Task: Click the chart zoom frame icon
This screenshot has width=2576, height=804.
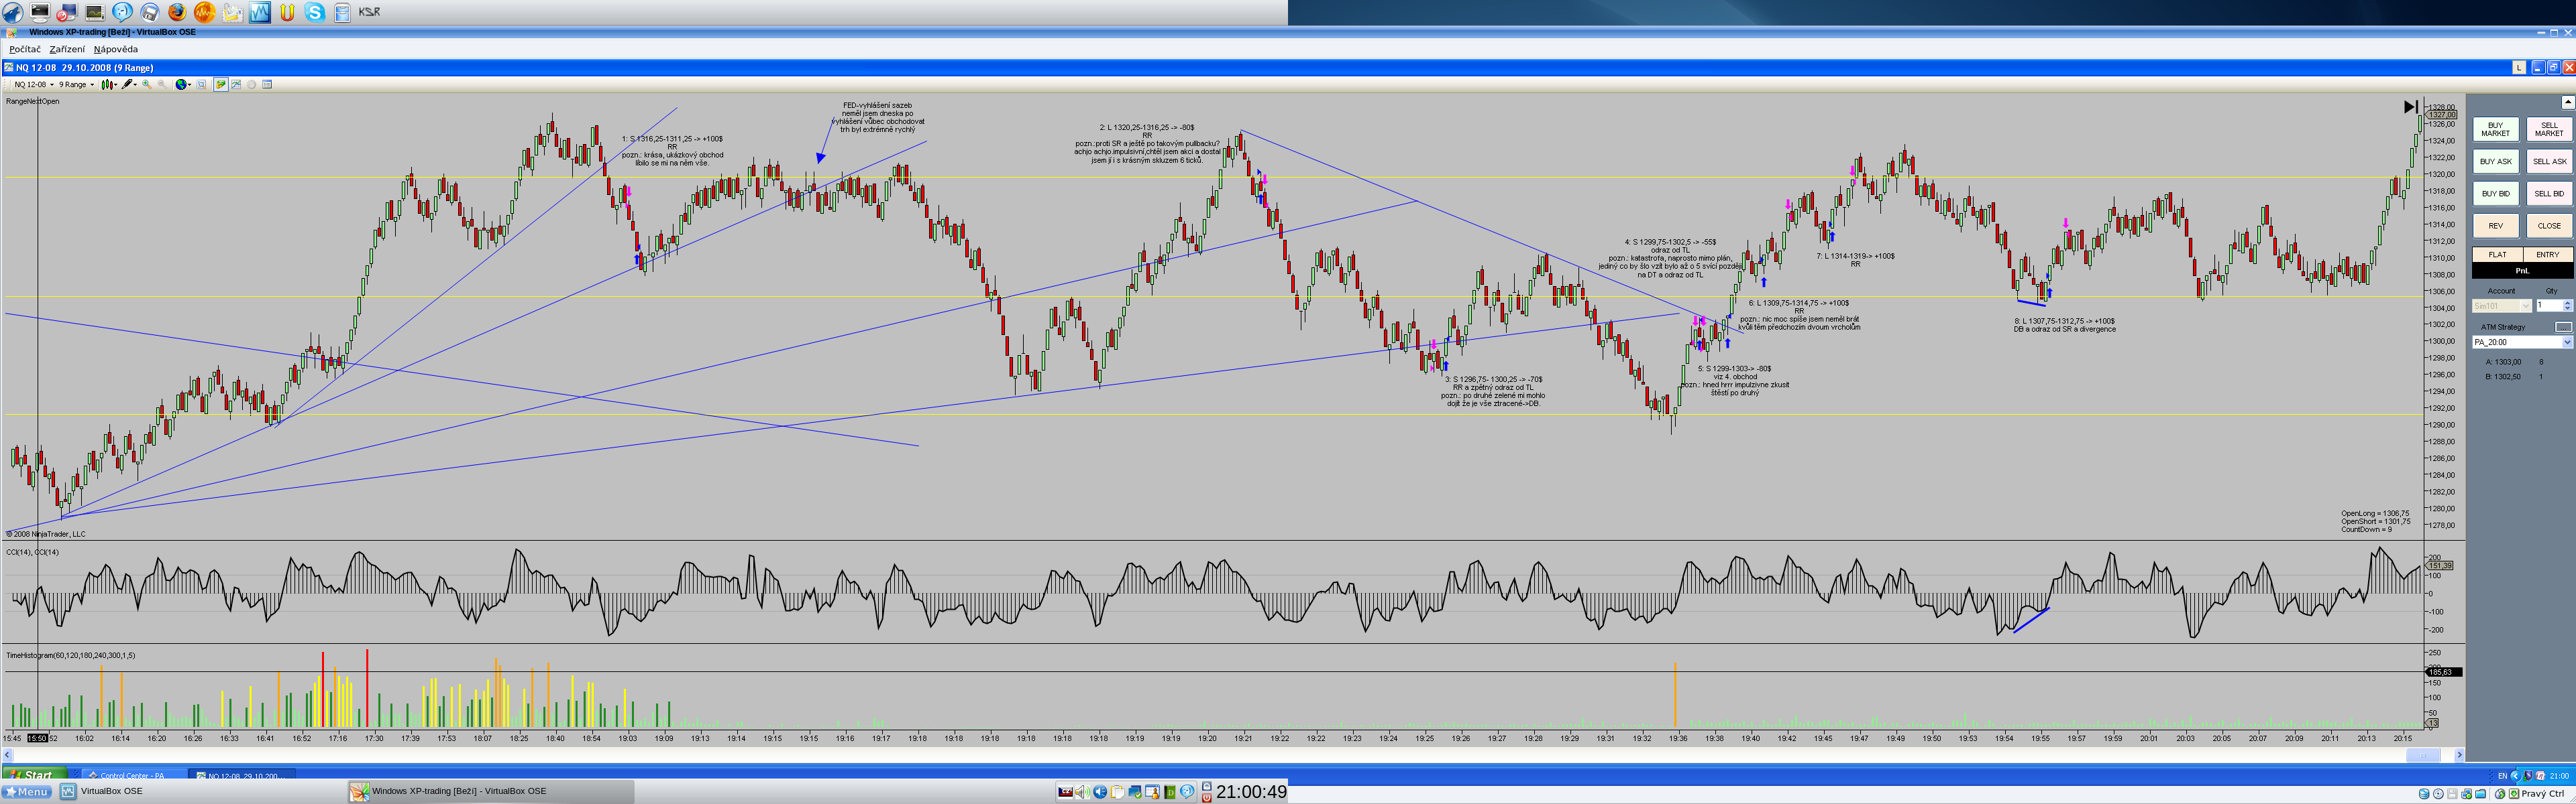Action: (x=201, y=85)
